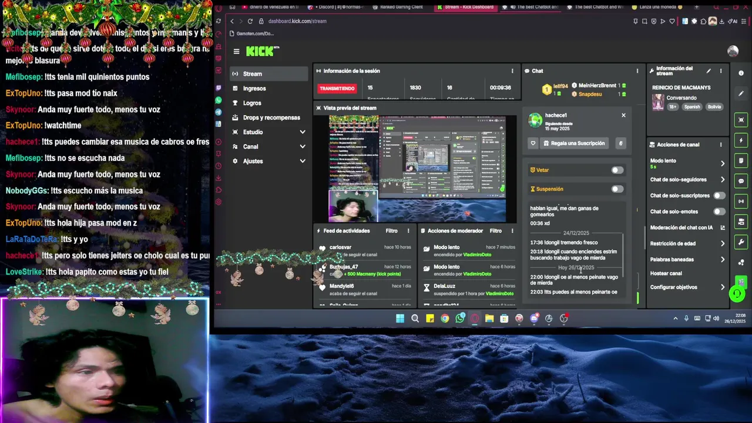This screenshot has width=752, height=423.
Task: Click the Bolivia tag
Action: 714,107
